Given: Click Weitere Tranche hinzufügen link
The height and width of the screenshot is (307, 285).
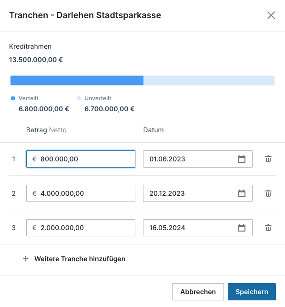Looking at the screenshot, I should 80,259.
